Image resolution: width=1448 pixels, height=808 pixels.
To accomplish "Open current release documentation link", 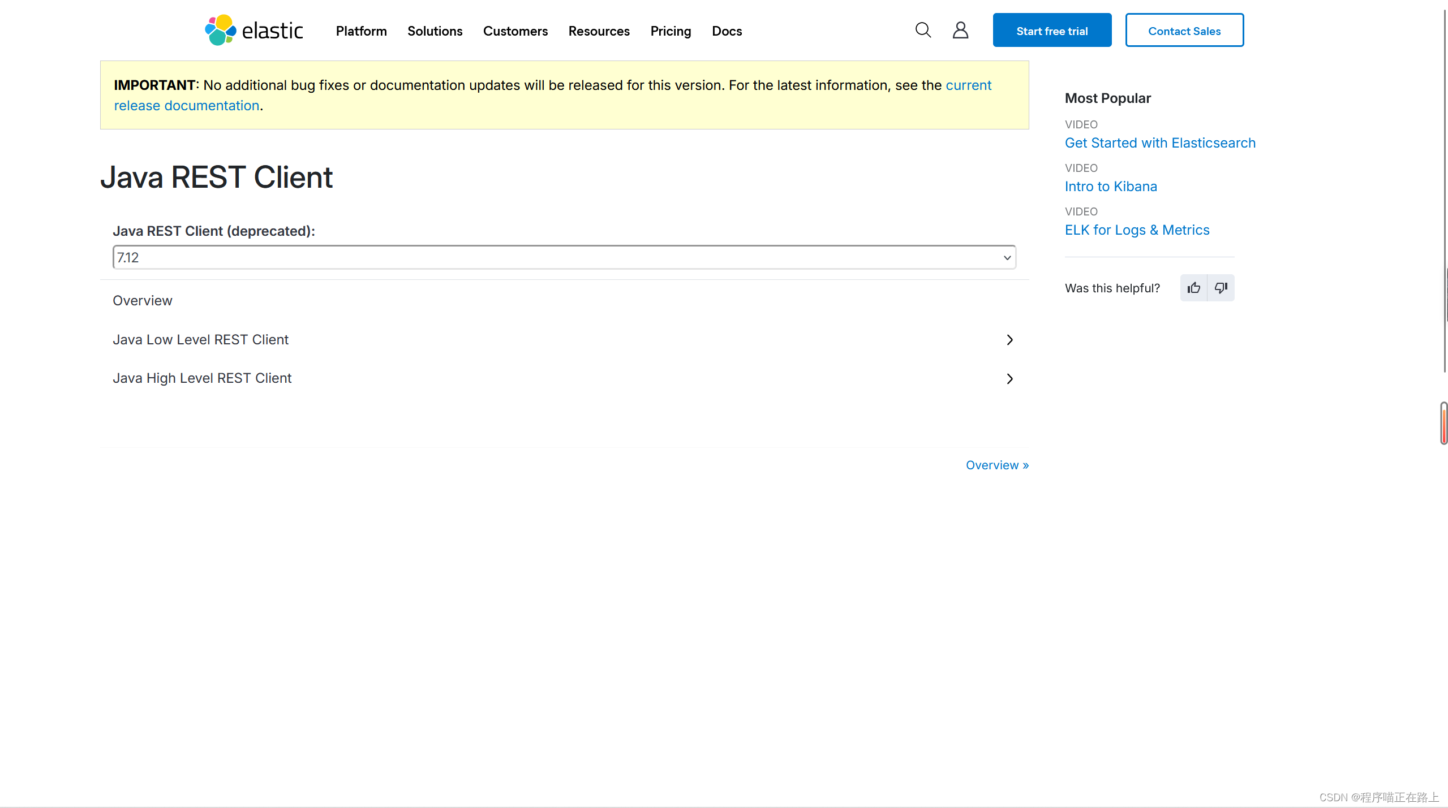I will pos(186,106).
